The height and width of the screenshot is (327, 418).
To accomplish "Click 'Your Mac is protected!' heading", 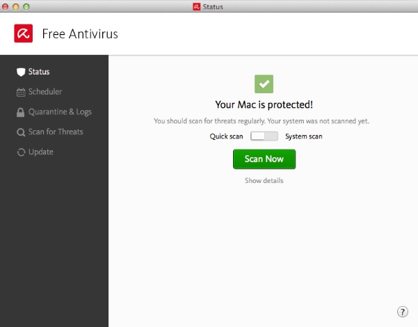I will pyautogui.click(x=264, y=104).
